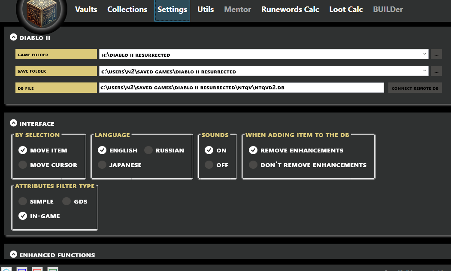Screen dimensions: 451x271
Task: Collapse the Enhanced Functions section
Action: [x=14, y=254]
